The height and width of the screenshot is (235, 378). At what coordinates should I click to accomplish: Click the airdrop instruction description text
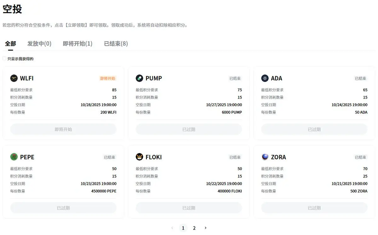96,25
